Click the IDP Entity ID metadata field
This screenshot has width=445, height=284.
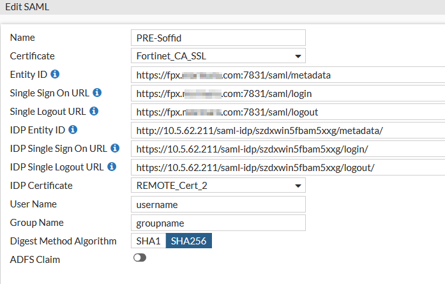point(287,130)
